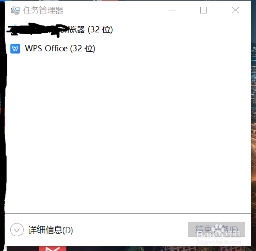Click the divider line above the footer
This screenshot has height=251, width=256.
point(128,213)
